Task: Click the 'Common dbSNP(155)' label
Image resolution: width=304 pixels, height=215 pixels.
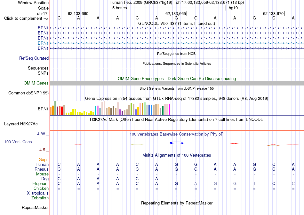Action: click(28, 93)
